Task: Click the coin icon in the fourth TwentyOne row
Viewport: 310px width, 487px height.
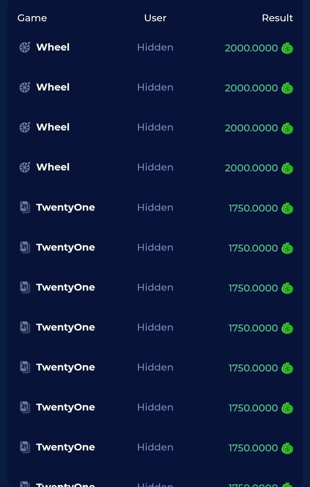Action: click(287, 328)
